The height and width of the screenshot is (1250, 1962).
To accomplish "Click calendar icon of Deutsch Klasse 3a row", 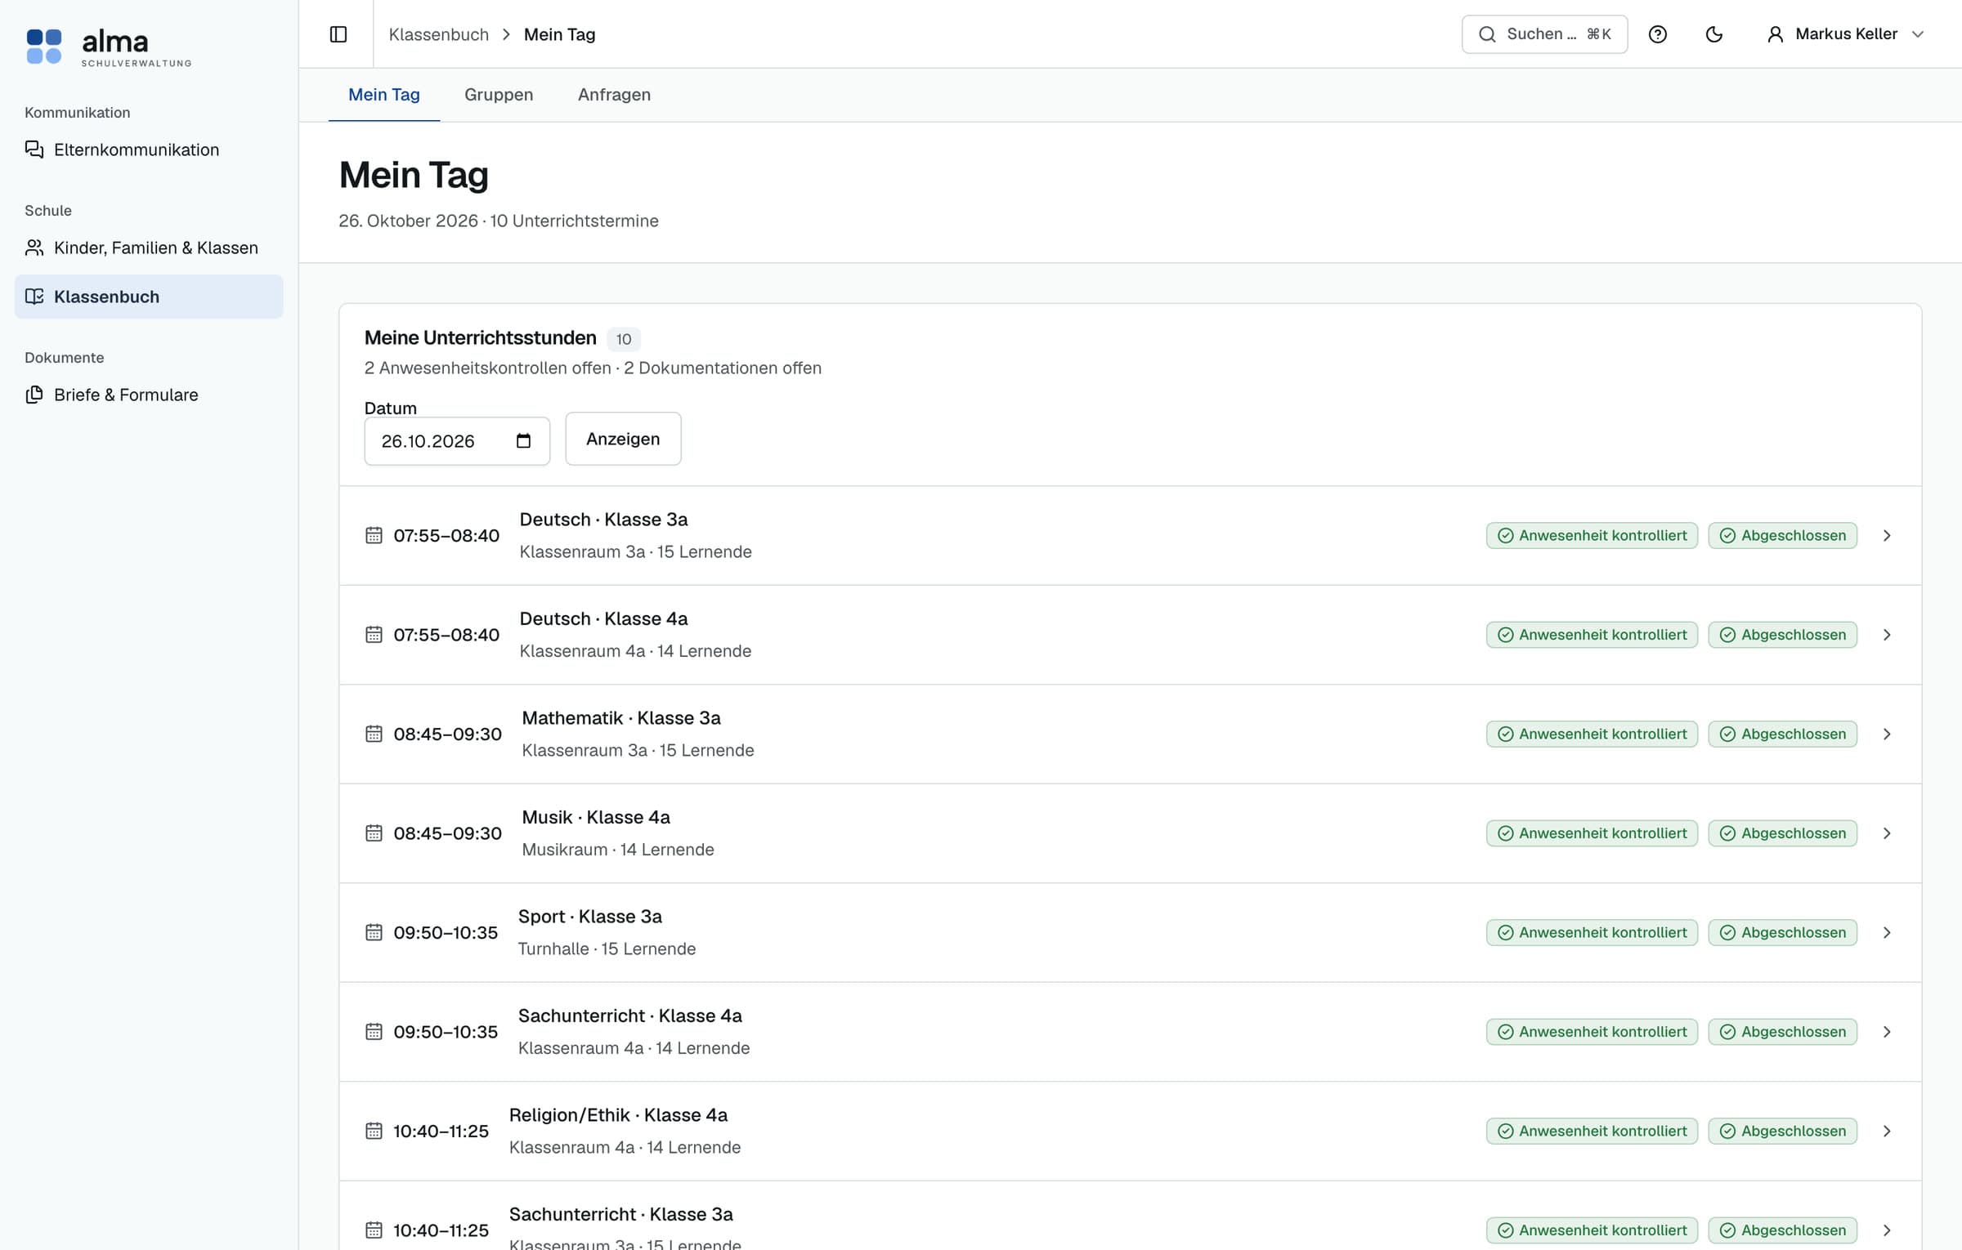I will (374, 535).
